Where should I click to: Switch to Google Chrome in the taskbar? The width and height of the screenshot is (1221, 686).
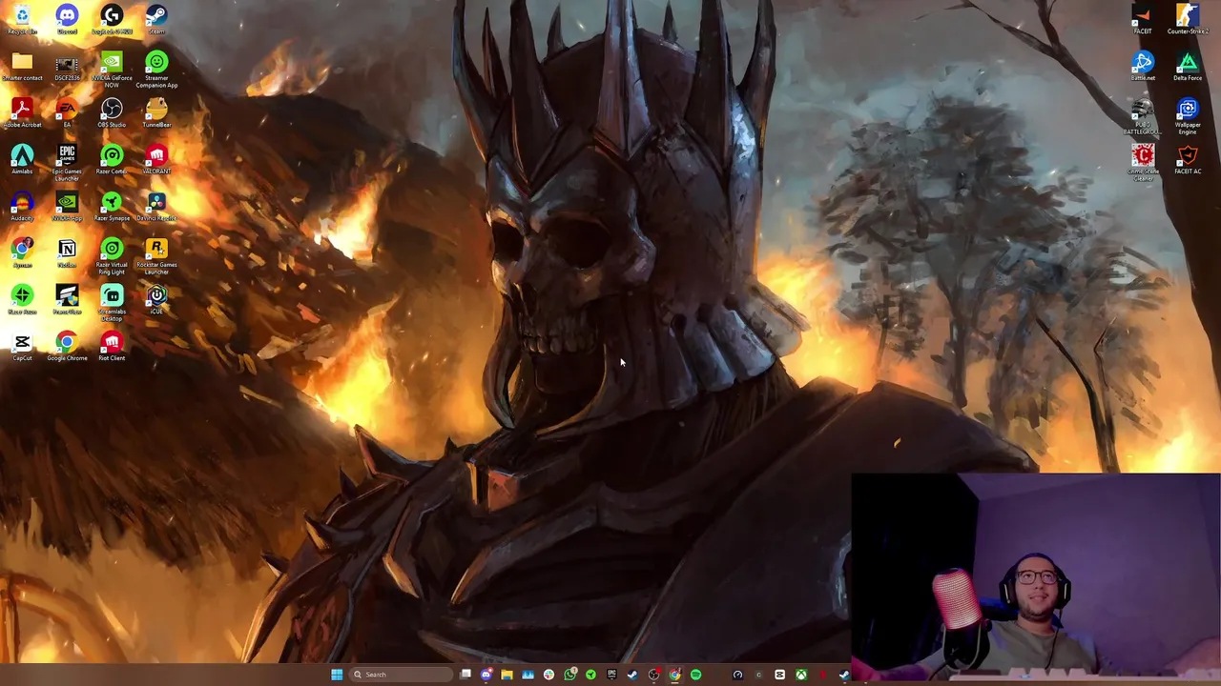pos(674,675)
